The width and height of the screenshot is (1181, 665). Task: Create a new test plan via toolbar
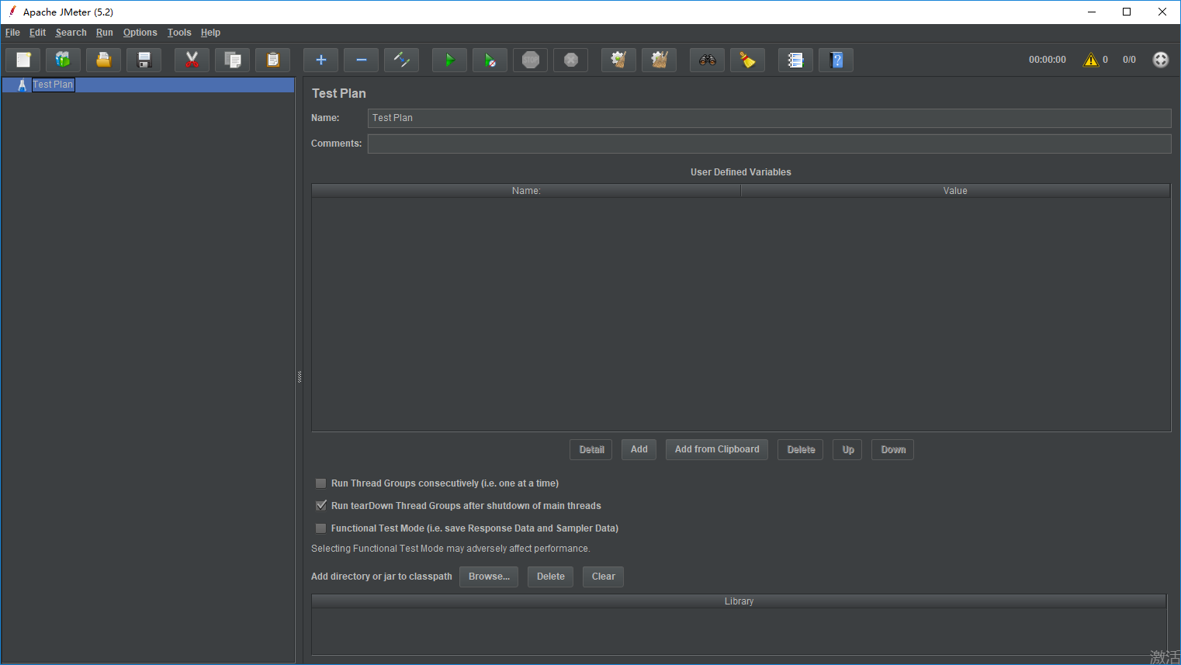[23, 60]
